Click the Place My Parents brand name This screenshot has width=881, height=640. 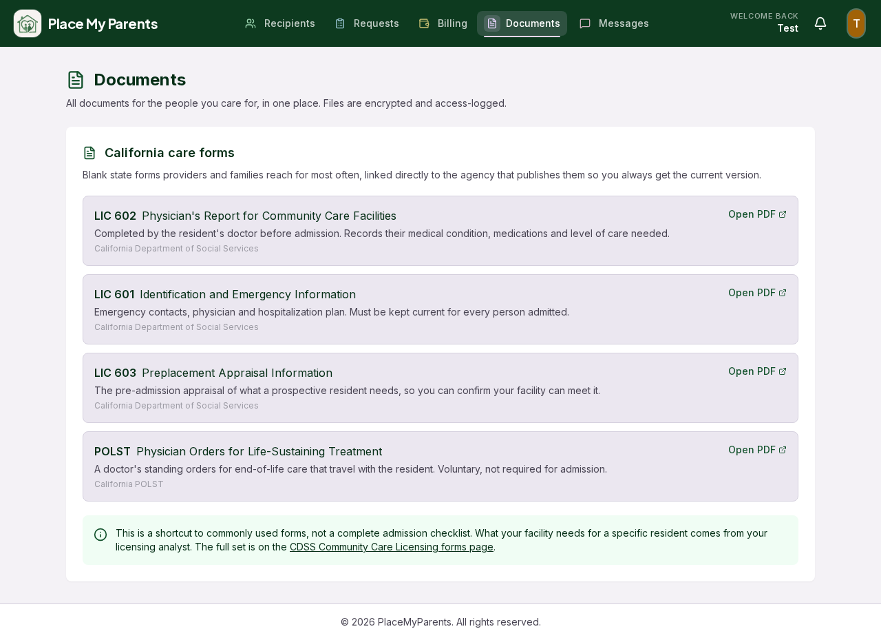point(103,23)
